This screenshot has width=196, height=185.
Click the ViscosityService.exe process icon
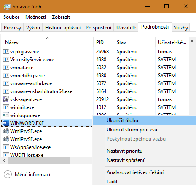(x=6, y=60)
